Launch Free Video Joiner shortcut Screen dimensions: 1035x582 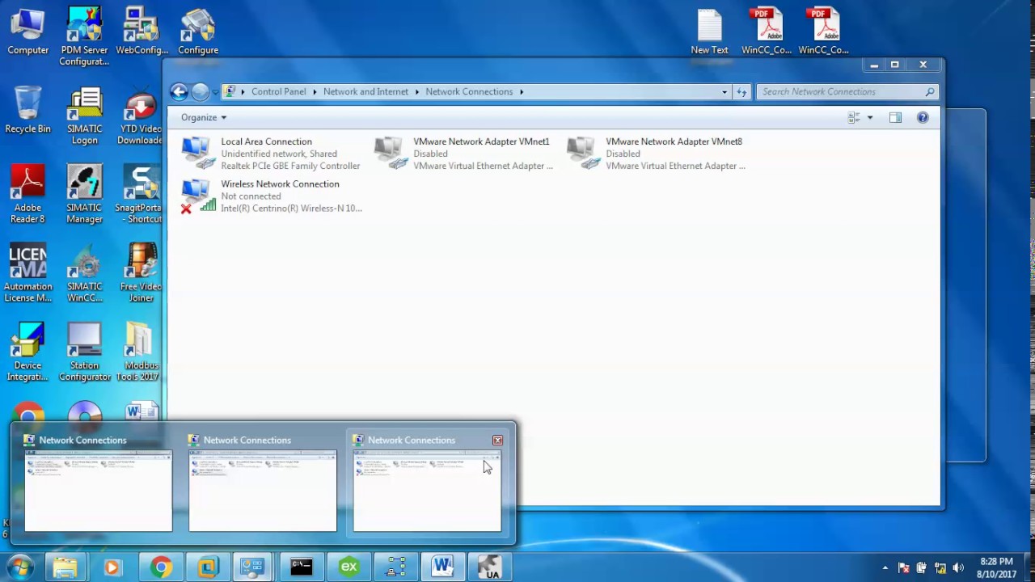(141, 274)
